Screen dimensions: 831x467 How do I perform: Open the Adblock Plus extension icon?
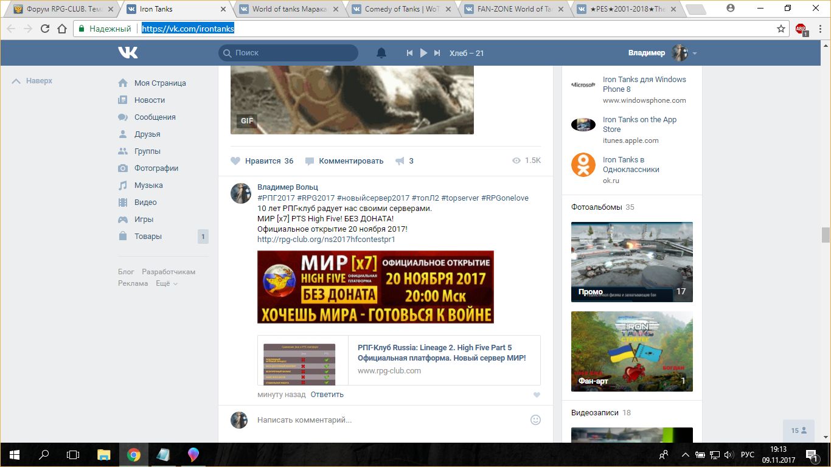click(x=801, y=29)
